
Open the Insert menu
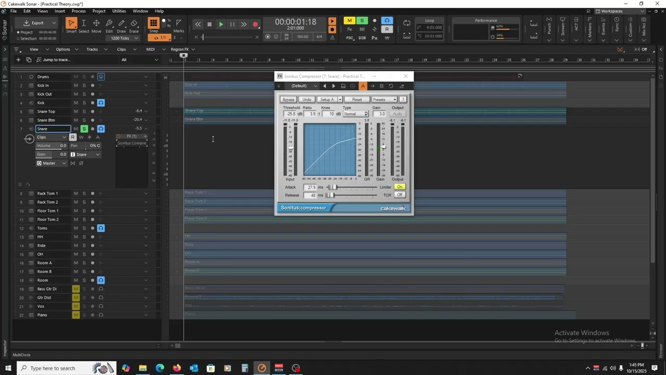point(60,11)
